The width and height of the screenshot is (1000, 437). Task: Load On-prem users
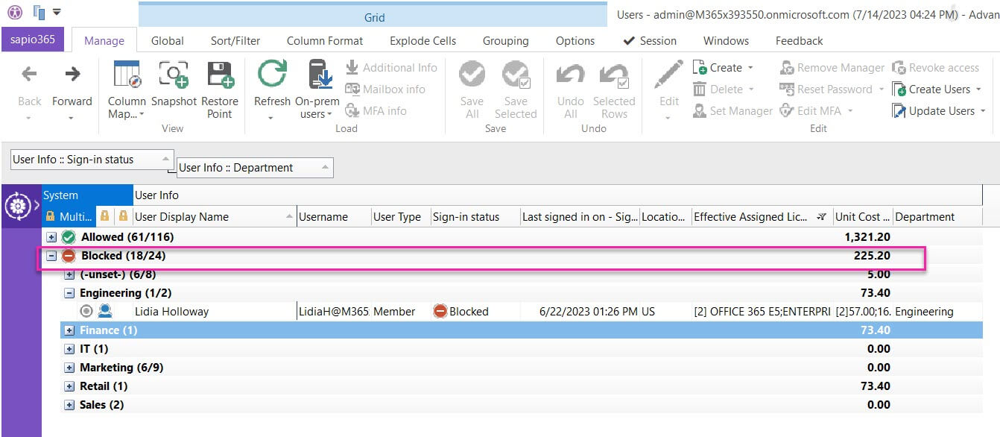[x=317, y=89]
